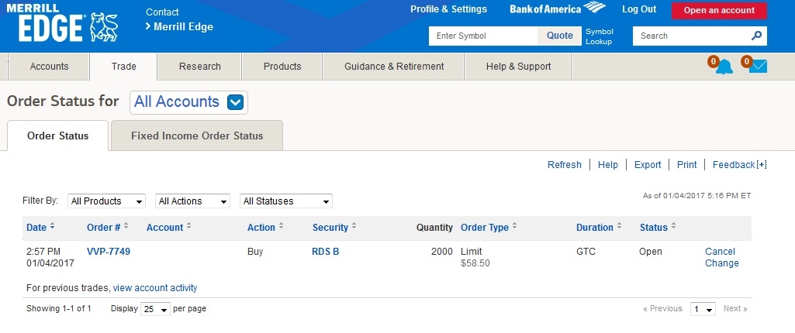Viewport: 795px width, 333px height.
Task: Click the Bank of America logo
Action: click(557, 9)
